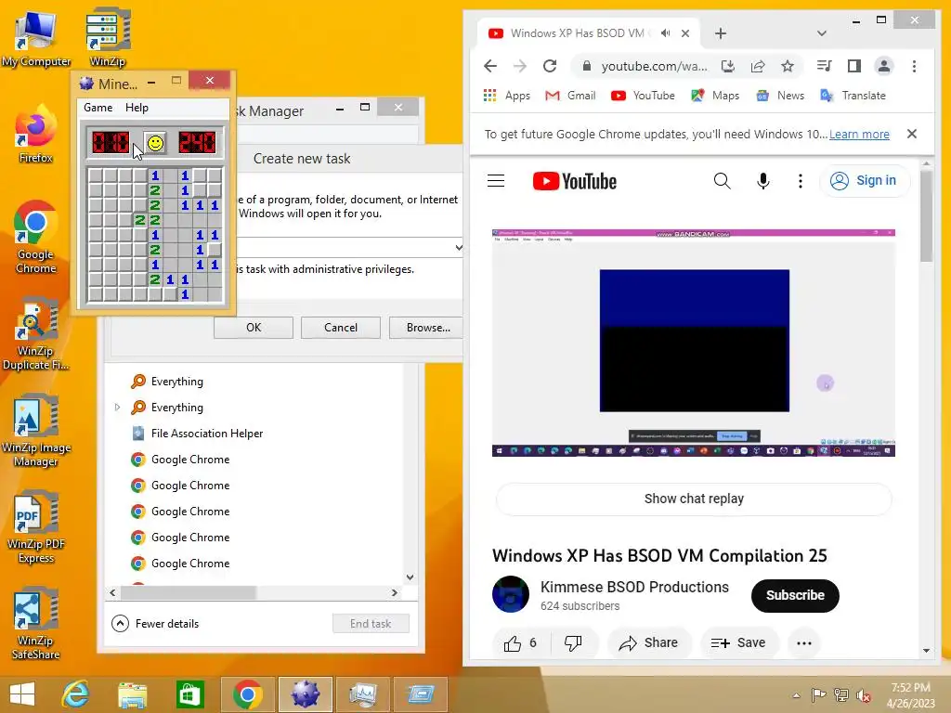Save video to playlist
The width and height of the screenshot is (951, 713).
tap(738, 642)
